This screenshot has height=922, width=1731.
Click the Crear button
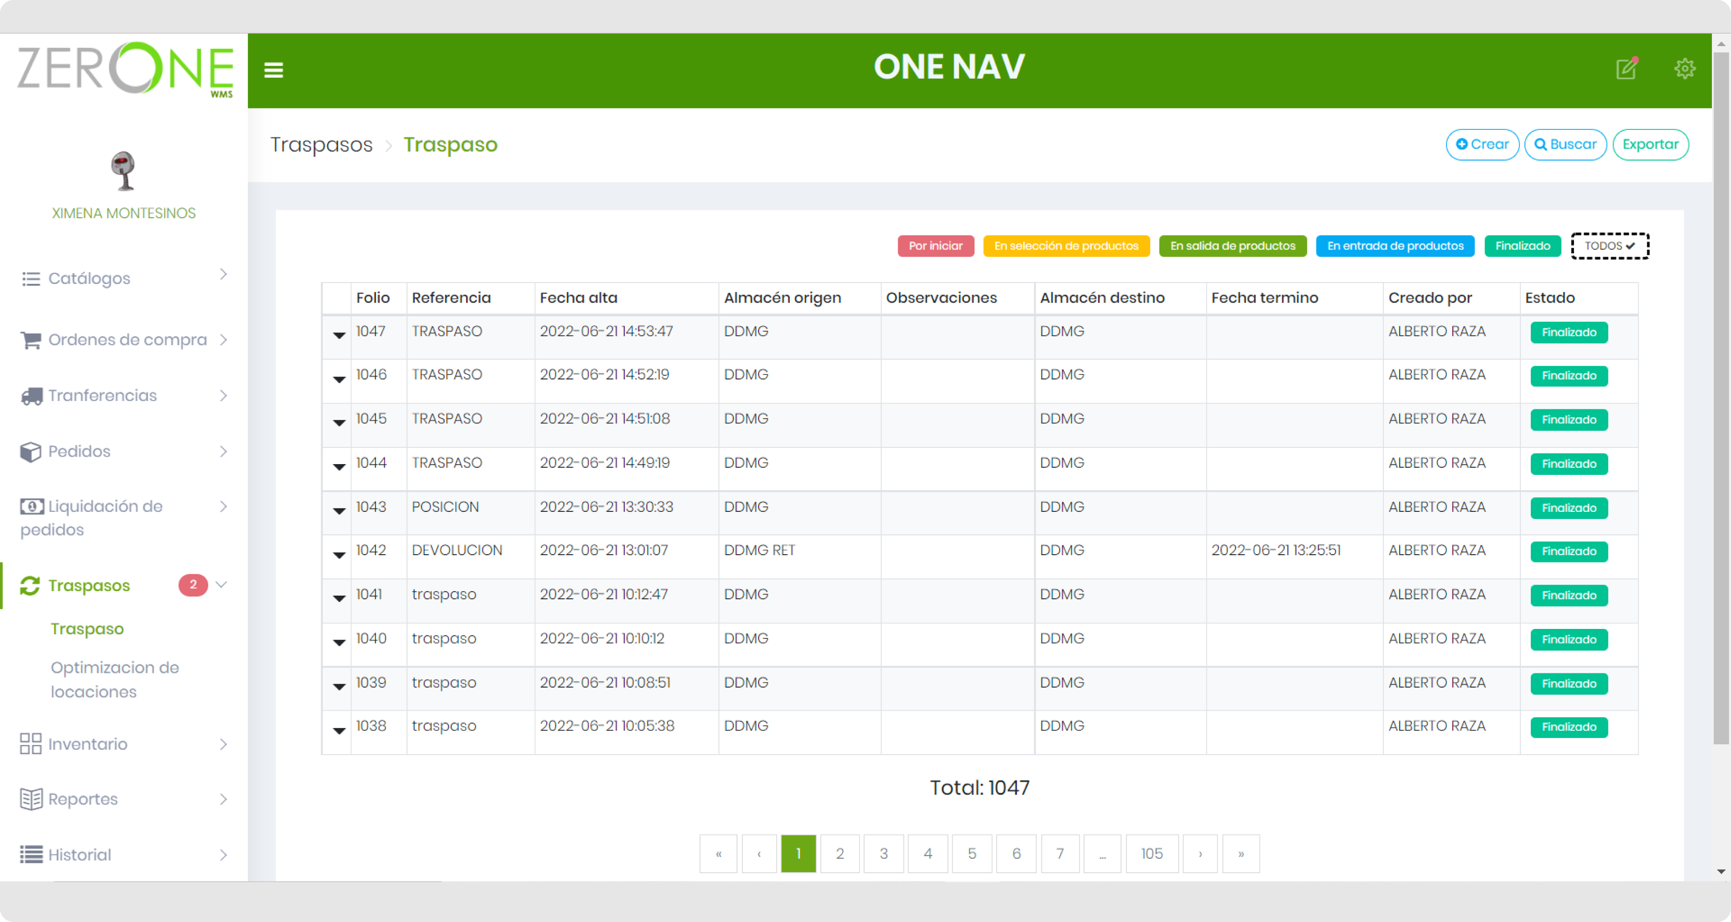click(1482, 144)
